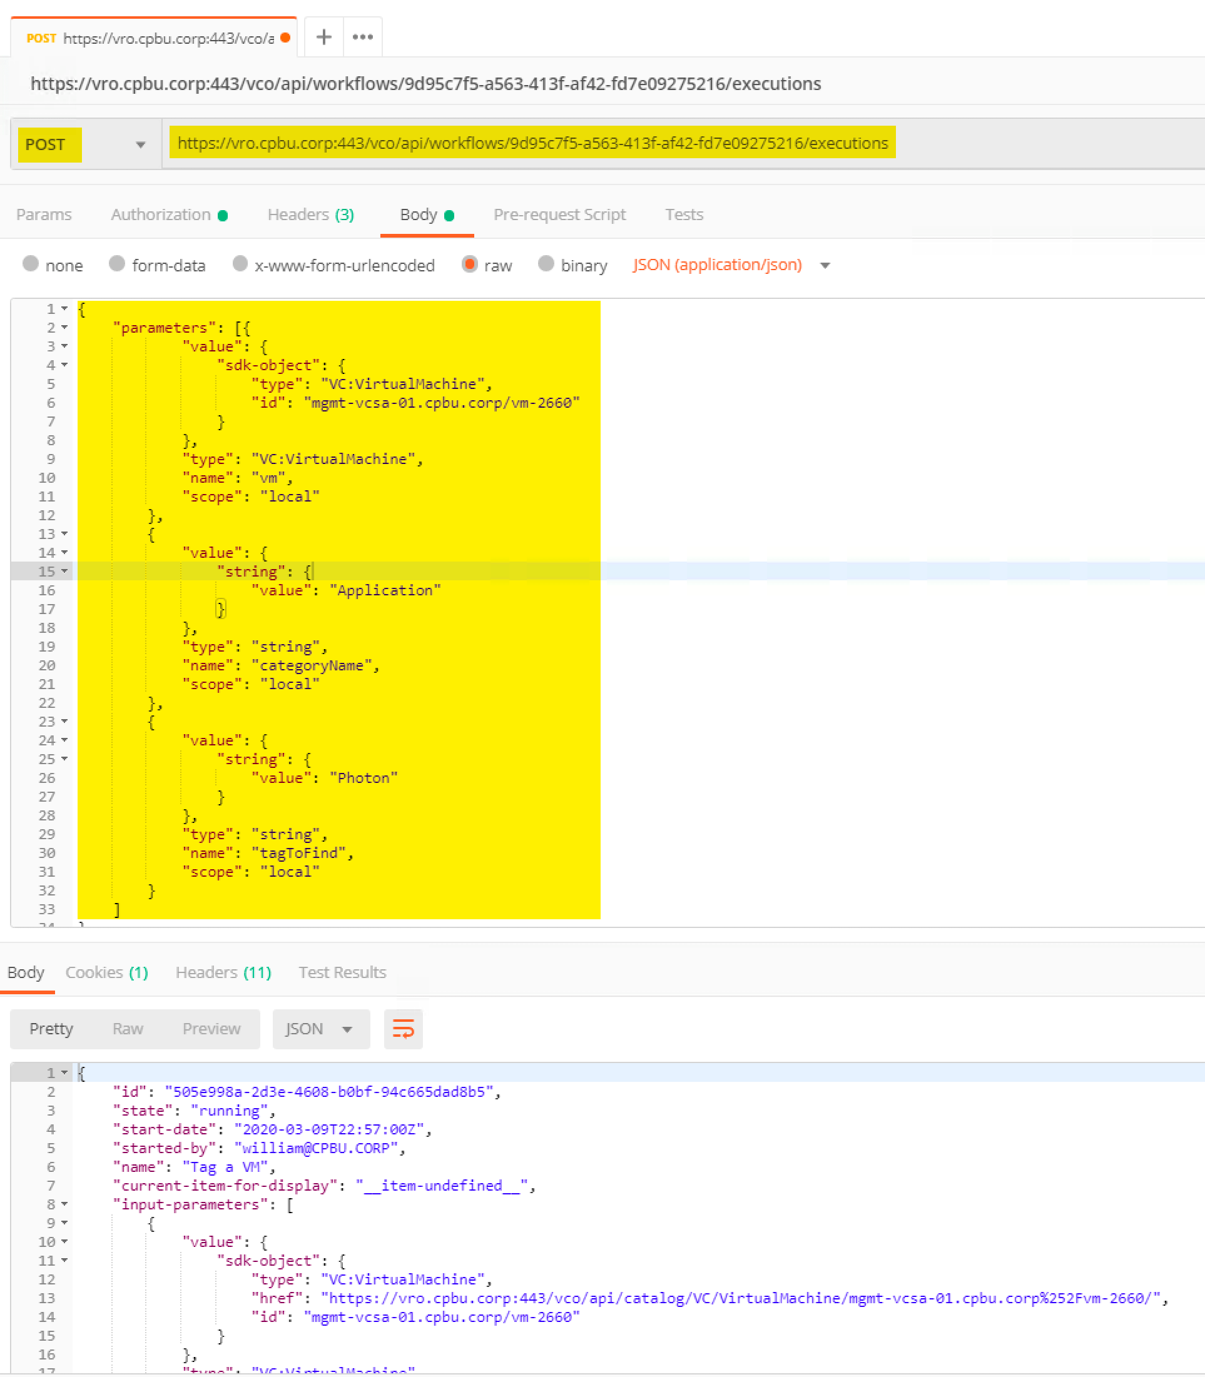The image size is (1205, 1377).
Task: Switch to the Authorization tab
Action: (161, 214)
